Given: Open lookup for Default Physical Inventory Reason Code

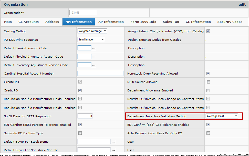Looking at the screenshot, I should point(94,57).
